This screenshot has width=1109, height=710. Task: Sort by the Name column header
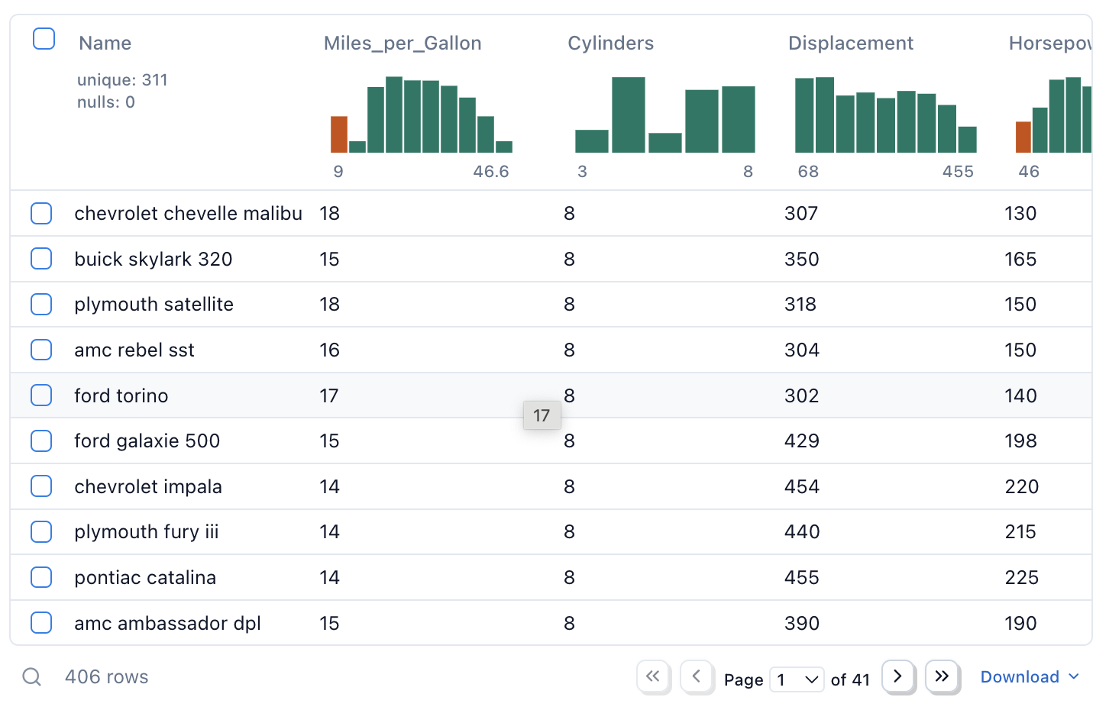click(x=105, y=44)
